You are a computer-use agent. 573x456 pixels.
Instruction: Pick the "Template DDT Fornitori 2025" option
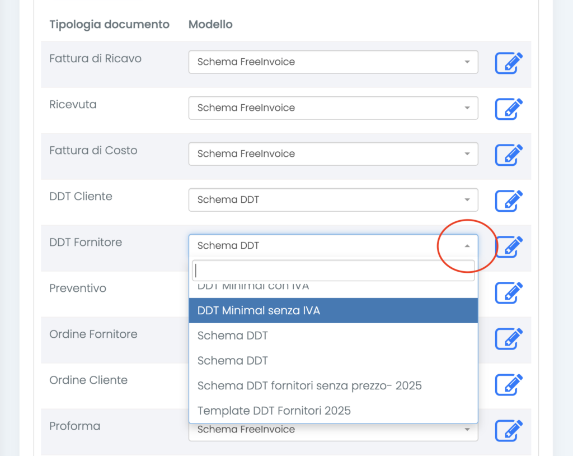pos(333,411)
